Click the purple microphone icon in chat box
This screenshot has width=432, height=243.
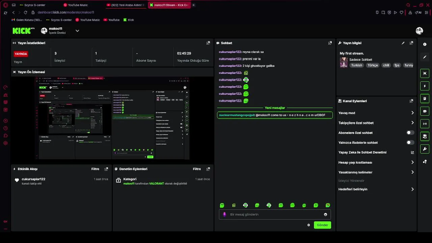click(224, 214)
